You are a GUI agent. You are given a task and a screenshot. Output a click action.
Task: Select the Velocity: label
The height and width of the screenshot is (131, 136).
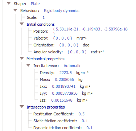[41, 38]
